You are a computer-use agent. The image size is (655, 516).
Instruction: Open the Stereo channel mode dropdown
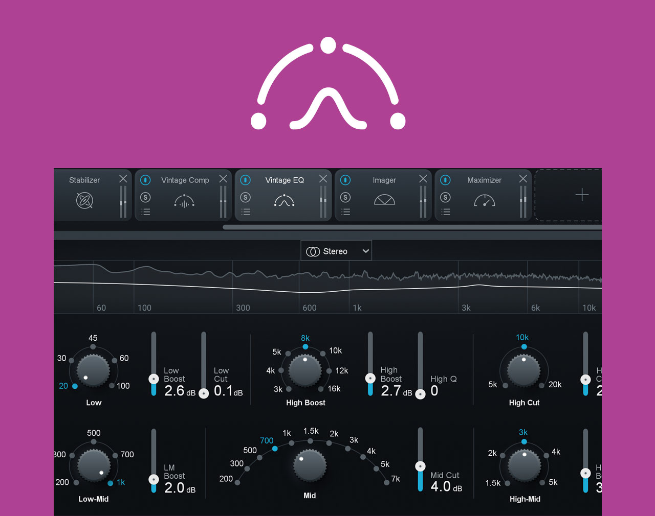(x=336, y=251)
